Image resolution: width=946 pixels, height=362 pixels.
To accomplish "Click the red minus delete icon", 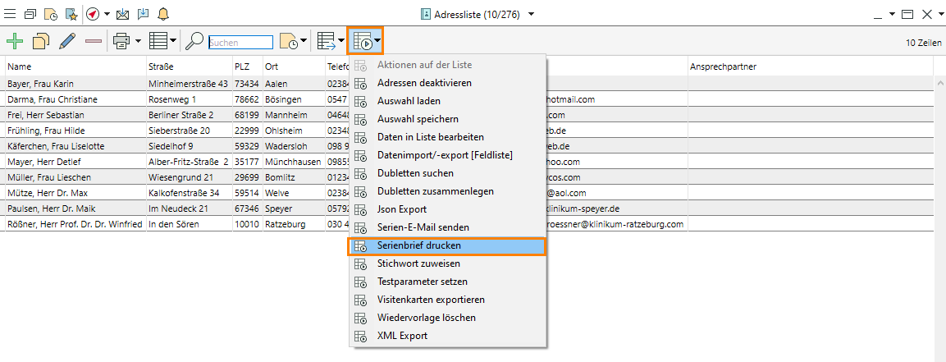I will (94, 40).
